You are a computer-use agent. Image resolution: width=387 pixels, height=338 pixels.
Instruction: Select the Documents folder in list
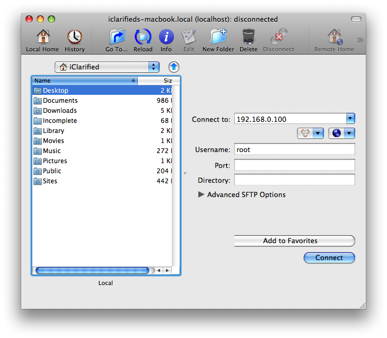coord(60,101)
